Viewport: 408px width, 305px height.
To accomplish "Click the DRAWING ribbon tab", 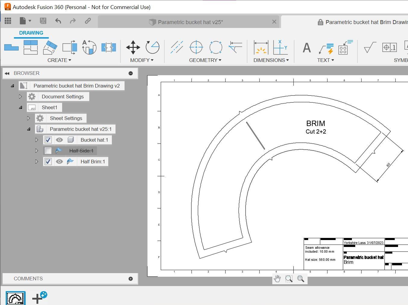I will (x=31, y=33).
